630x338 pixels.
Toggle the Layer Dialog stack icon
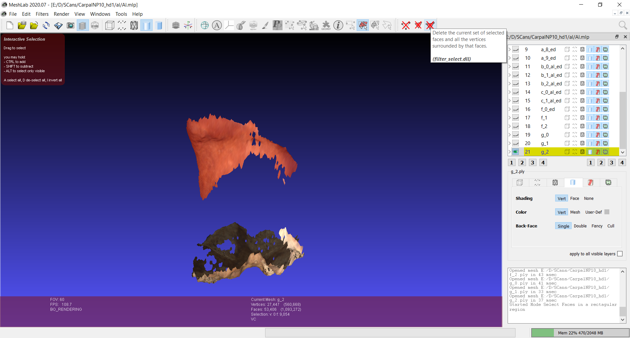pyautogui.click(x=83, y=25)
